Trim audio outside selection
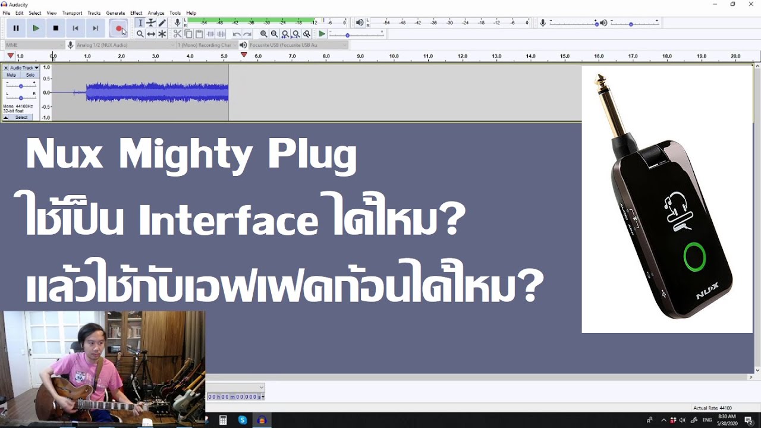Viewport: 761px width, 428px height. 210,34
